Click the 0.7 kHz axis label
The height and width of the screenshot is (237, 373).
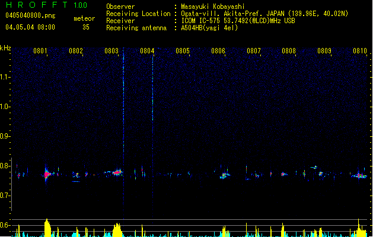pyautogui.click(x=5, y=196)
